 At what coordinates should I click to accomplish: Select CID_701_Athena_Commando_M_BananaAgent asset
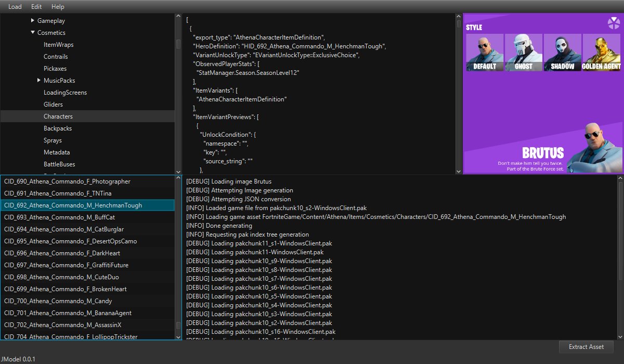pos(87,313)
